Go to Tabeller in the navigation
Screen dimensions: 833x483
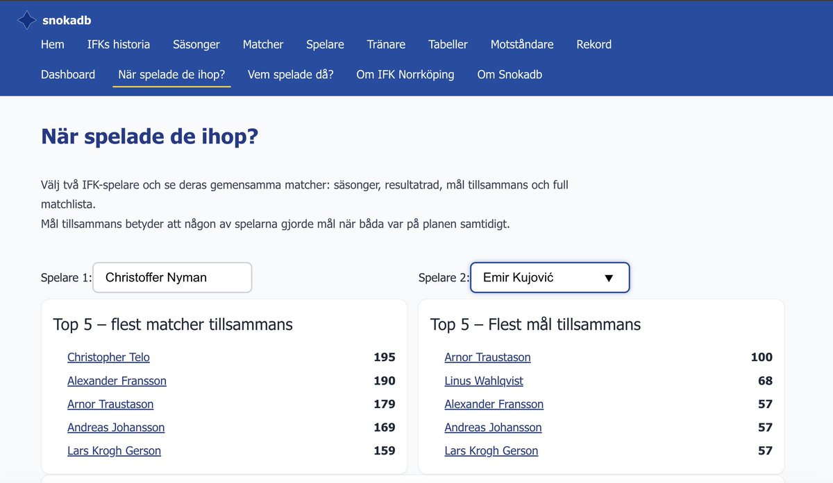(448, 44)
